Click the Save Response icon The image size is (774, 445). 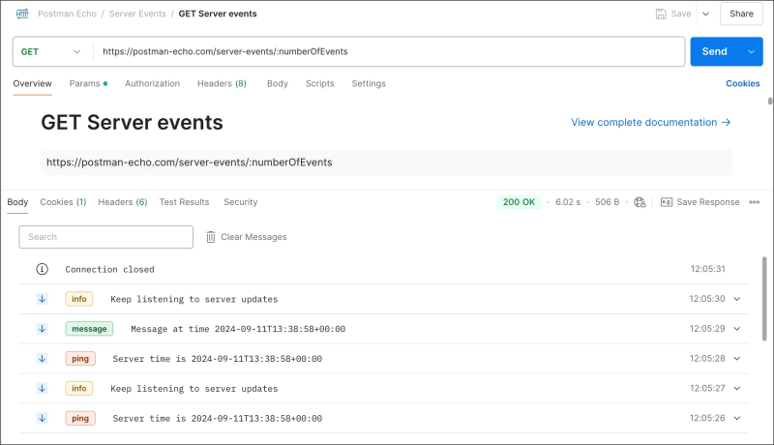click(x=667, y=202)
